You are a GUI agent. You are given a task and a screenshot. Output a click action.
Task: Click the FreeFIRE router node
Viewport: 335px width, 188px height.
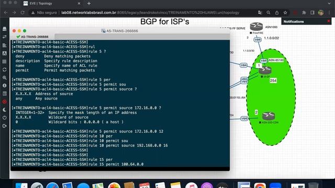coord(256,27)
